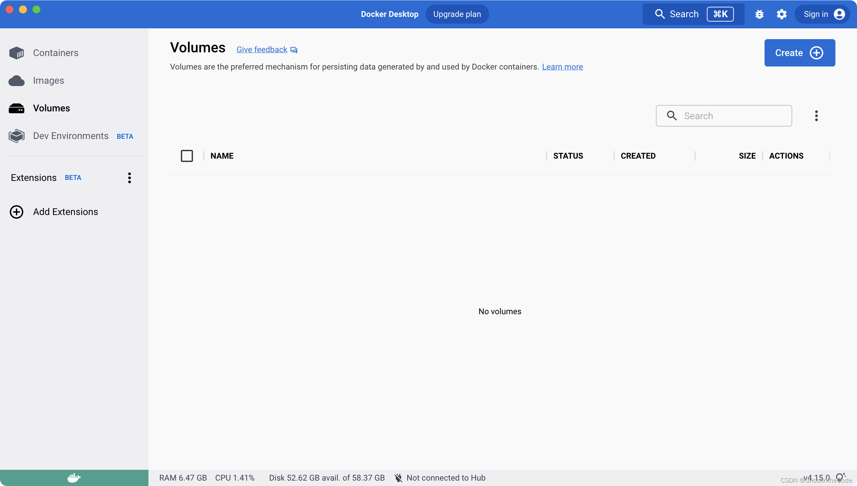Open the Learn more link
The width and height of the screenshot is (857, 486).
click(562, 67)
